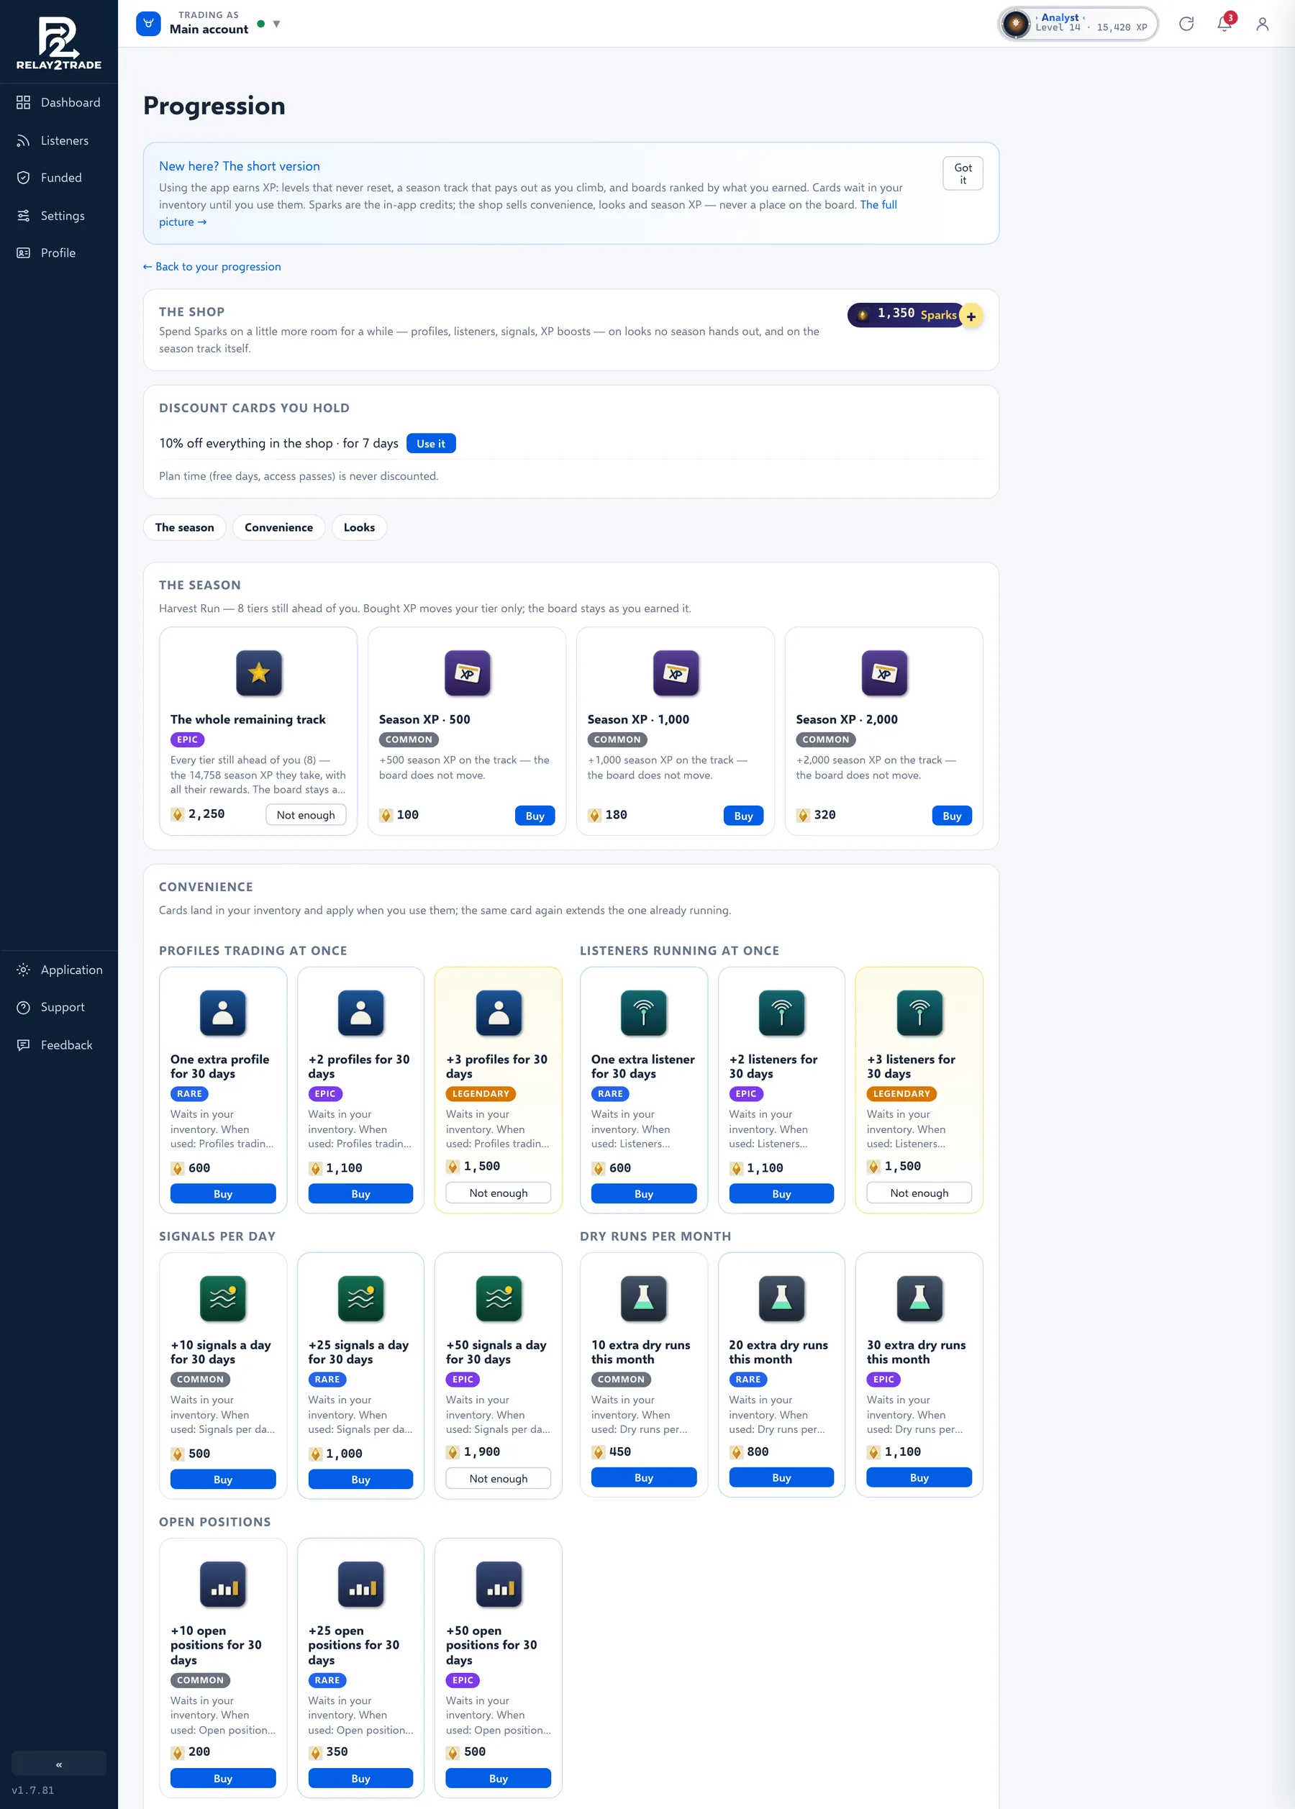Click the 10 extra dry runs flask icon
The width and height of the screenshot is (1295, 1809).
[643, 1298]
